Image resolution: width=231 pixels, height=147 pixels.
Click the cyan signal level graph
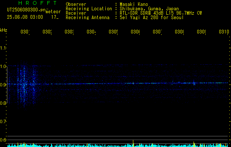118,145
